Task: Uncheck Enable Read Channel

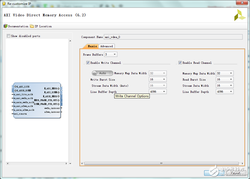Action: pyautogui.click(x=180, y=63)
